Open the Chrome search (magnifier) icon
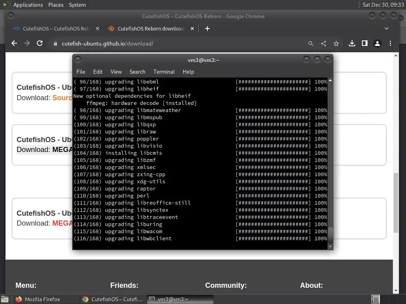Image resolution: width=406 pixels, height=304 pixels. point(311,44)
